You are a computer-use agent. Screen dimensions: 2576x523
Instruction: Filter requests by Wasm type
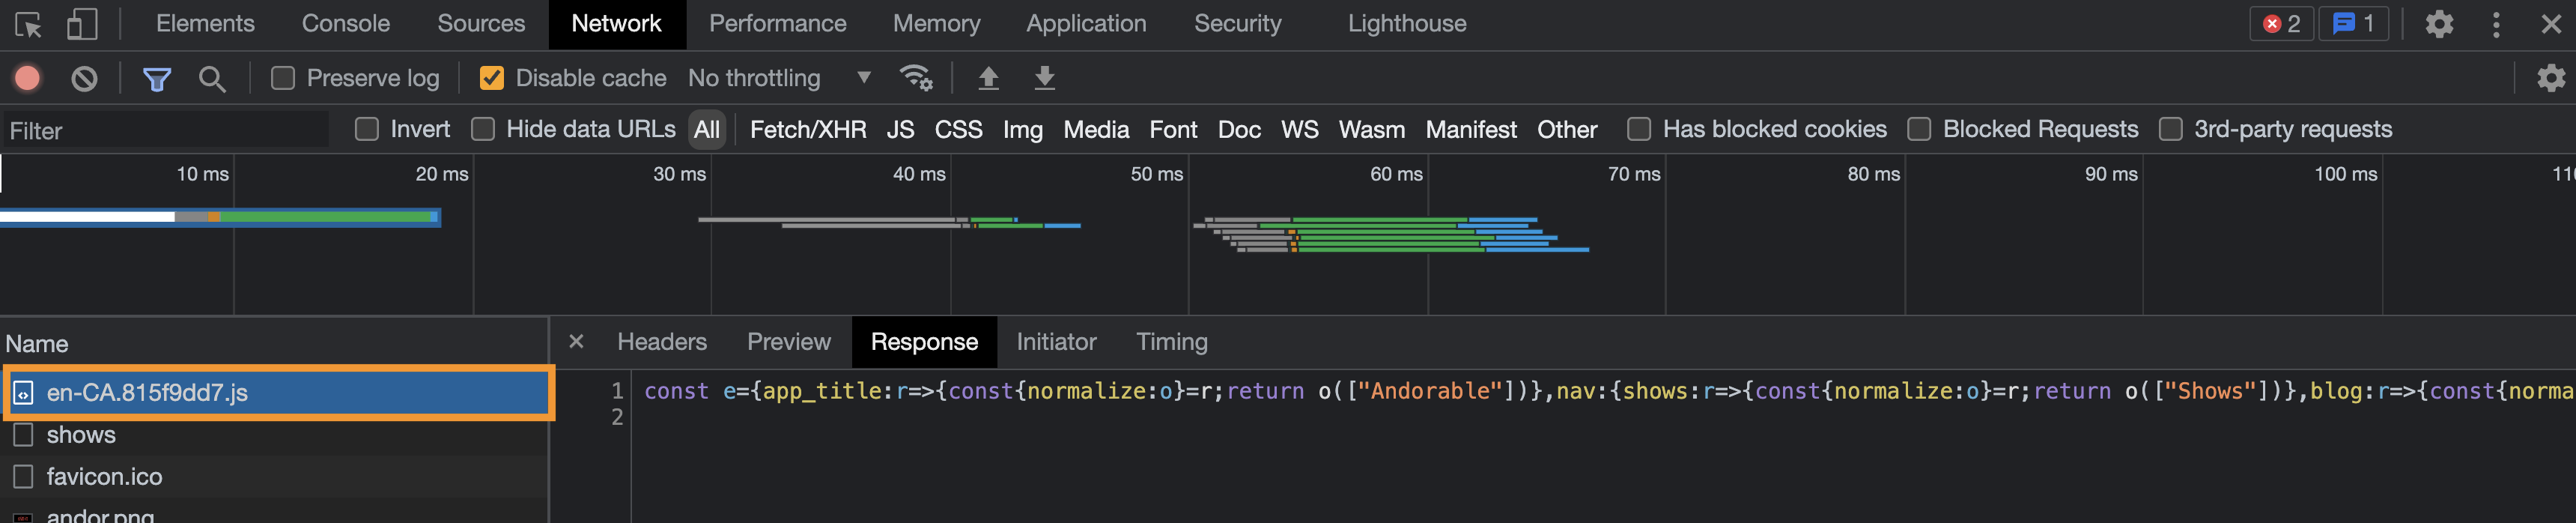1372,129
